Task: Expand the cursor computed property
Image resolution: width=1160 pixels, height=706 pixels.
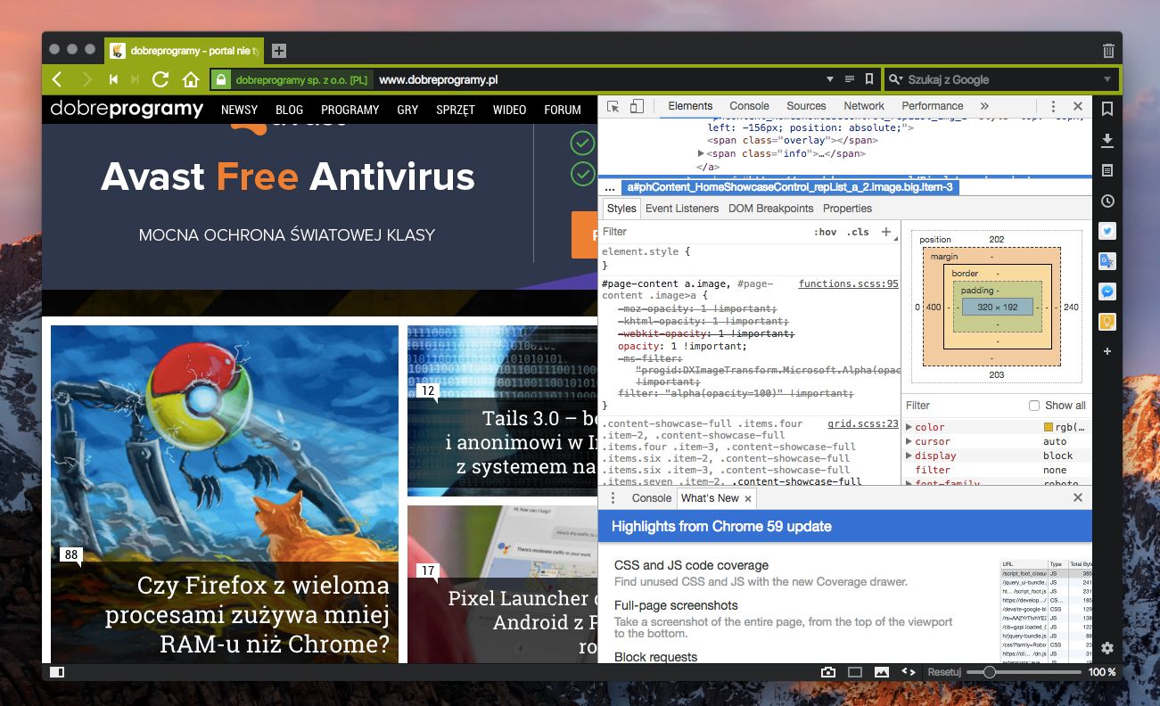Action: (x=909, y=441)
